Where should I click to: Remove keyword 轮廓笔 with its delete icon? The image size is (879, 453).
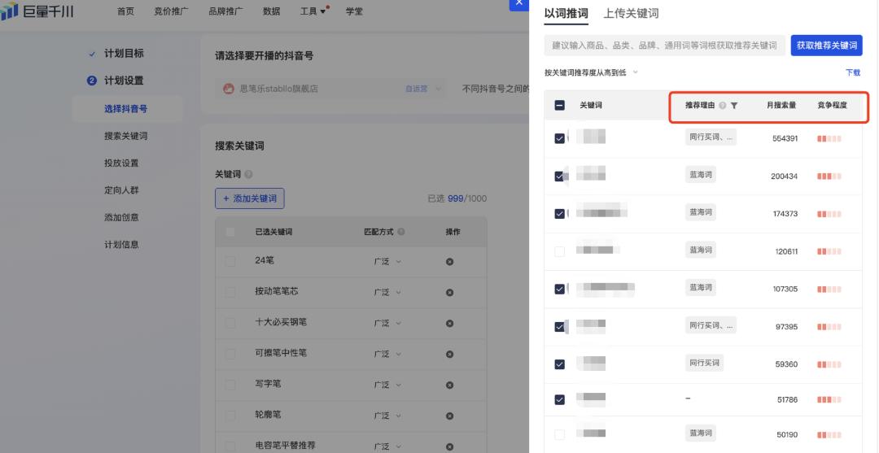tap(449, 416)
